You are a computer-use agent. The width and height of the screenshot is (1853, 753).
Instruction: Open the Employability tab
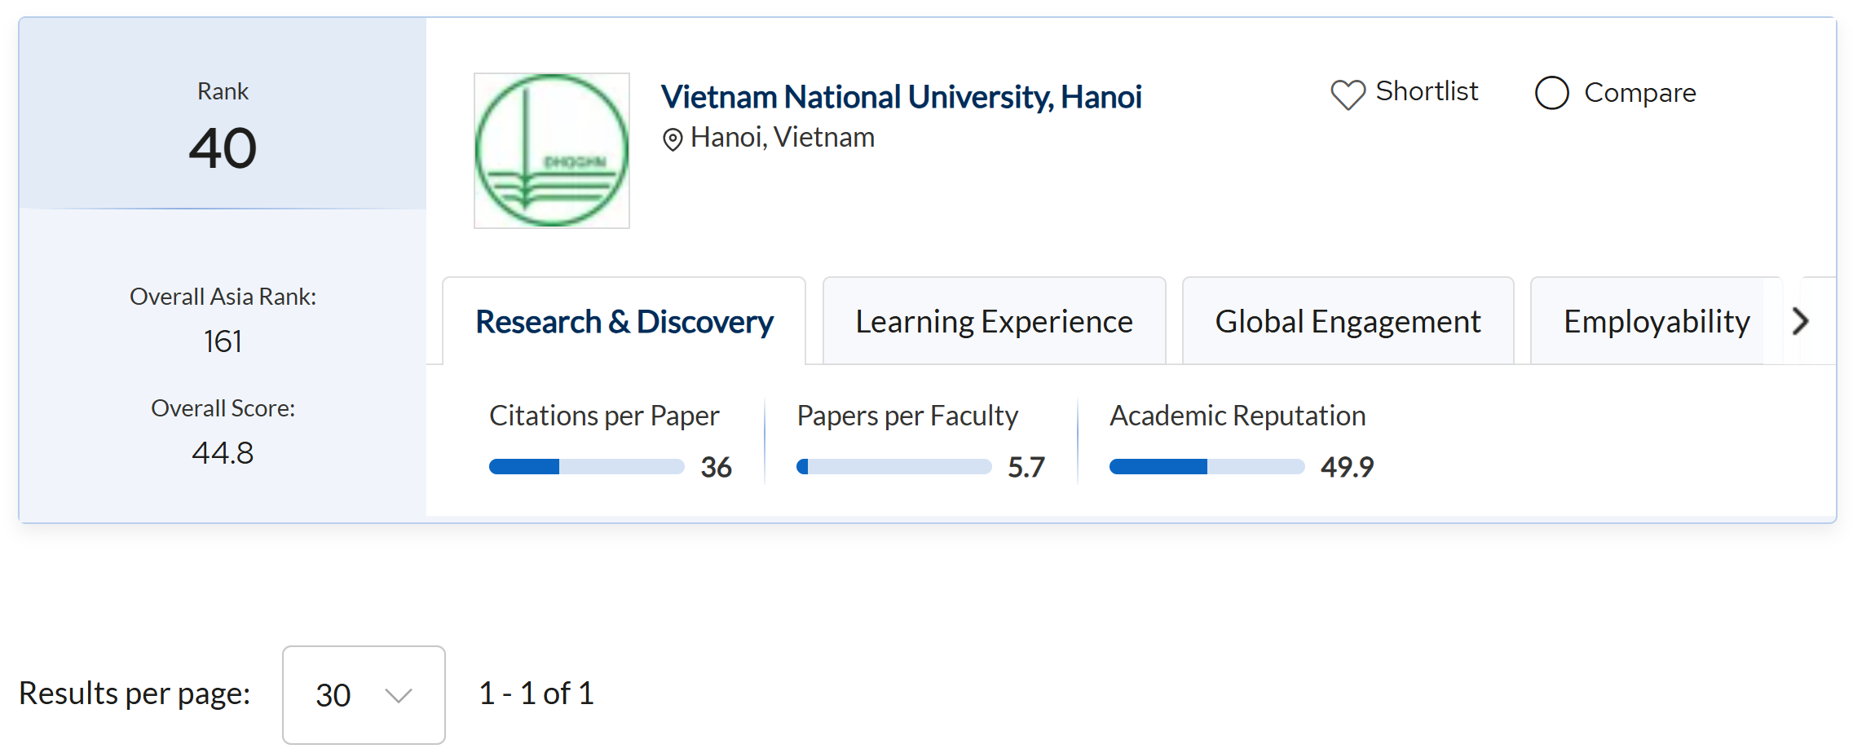tap(1656, 322)
